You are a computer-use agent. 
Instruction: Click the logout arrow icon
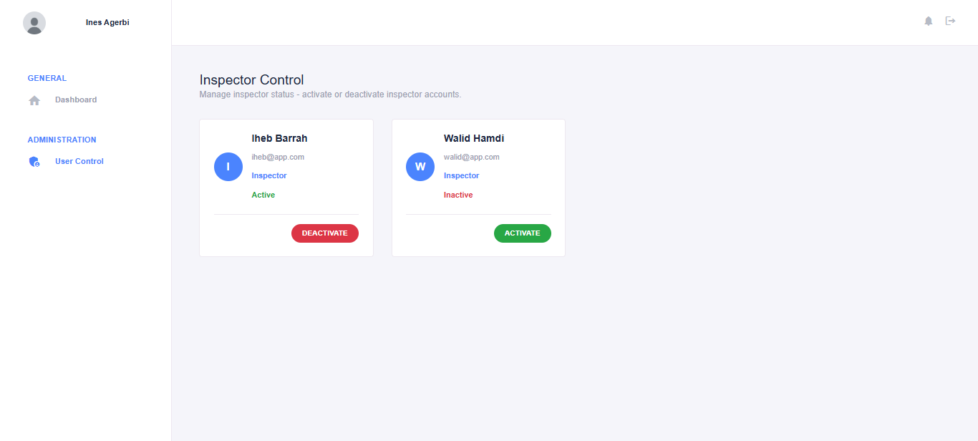(x=951, y=21)
